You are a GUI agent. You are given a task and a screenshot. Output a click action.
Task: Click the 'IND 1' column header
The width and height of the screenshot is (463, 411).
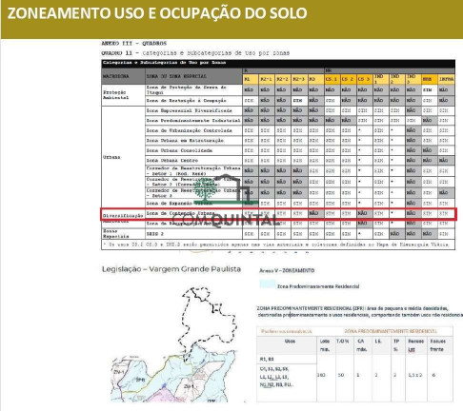(x=380, y=79)
